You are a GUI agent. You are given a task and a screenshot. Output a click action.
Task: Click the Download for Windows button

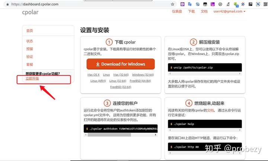(121, 64)
